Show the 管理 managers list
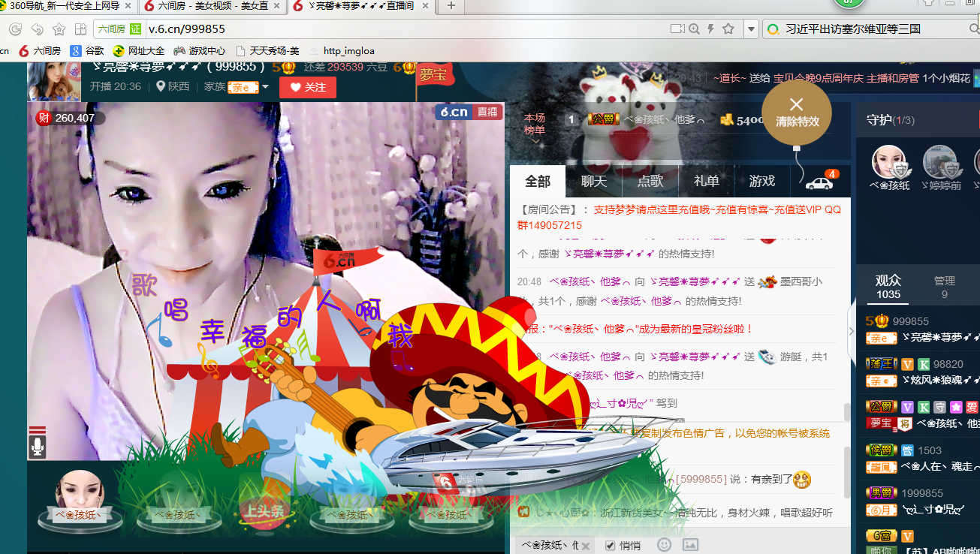This screenshot has height=554, width=980. coord(945,287)
